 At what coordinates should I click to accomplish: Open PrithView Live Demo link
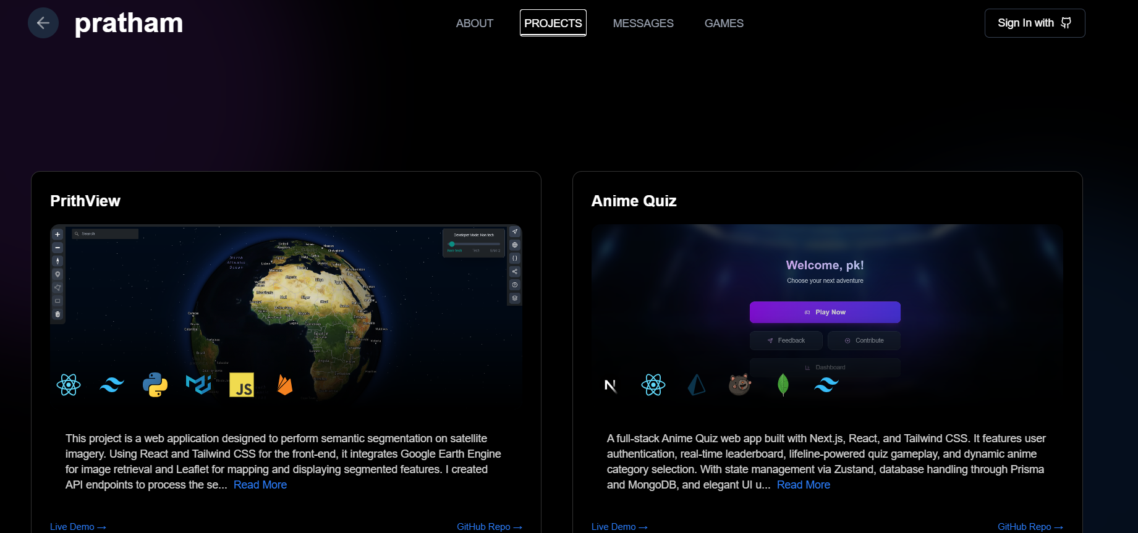point(78,527)
